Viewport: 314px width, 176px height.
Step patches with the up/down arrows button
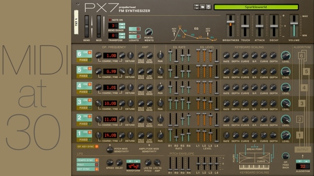point(197,7)
